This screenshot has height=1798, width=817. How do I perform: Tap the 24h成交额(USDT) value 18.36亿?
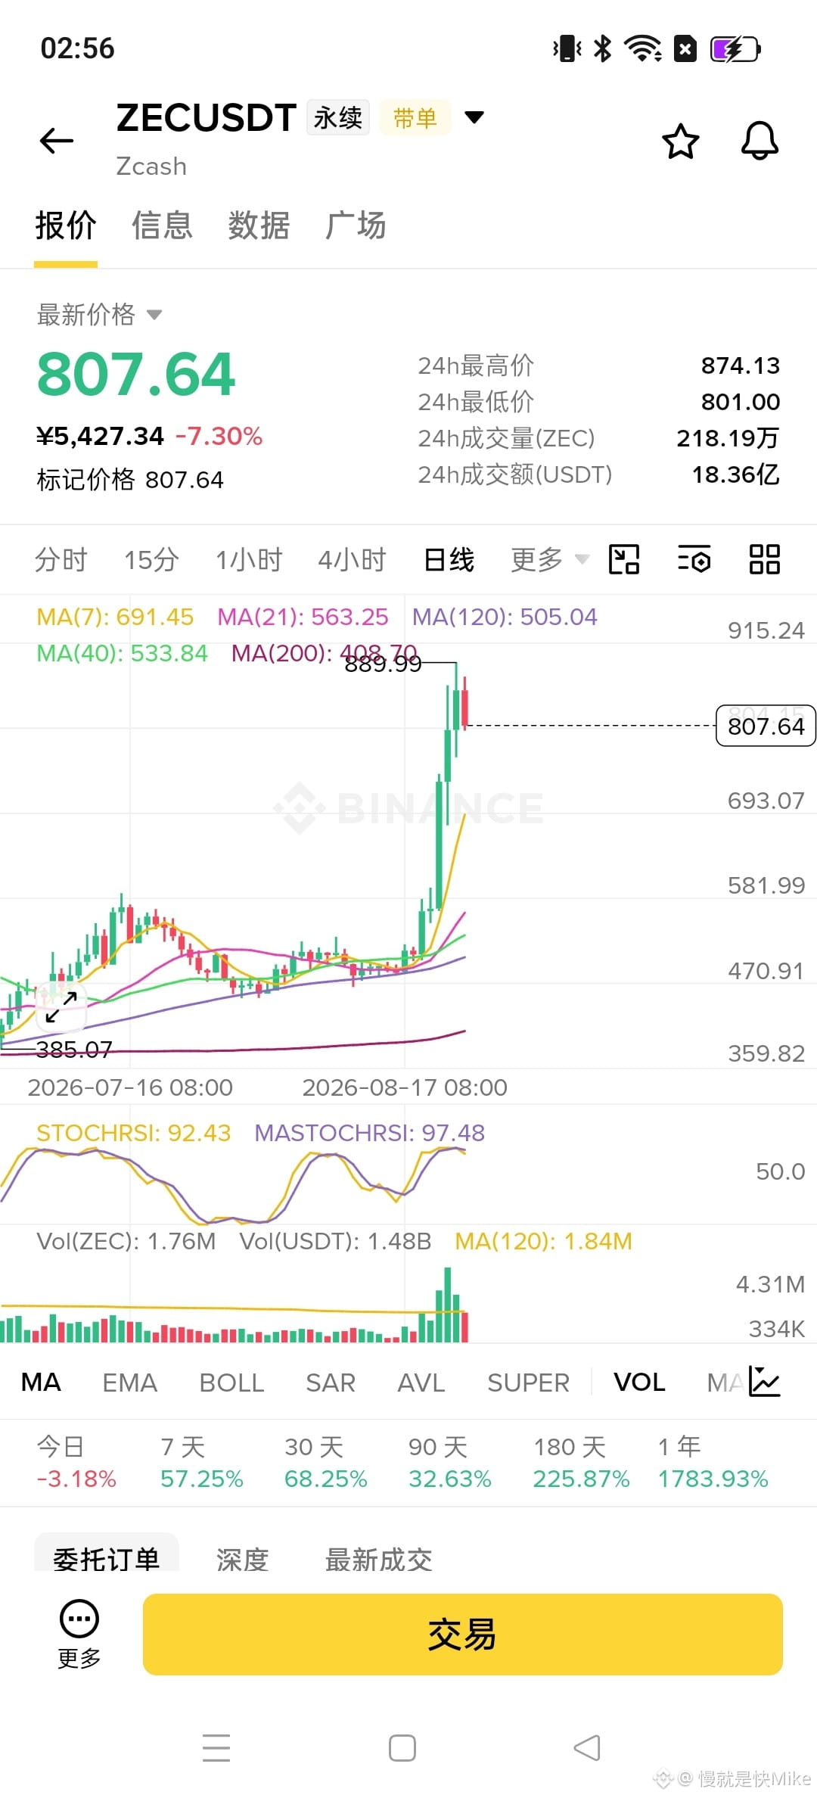pyautogui.click(x=735, y=474)
